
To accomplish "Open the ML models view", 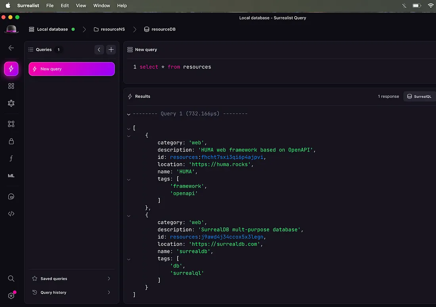I will [11, 176].
